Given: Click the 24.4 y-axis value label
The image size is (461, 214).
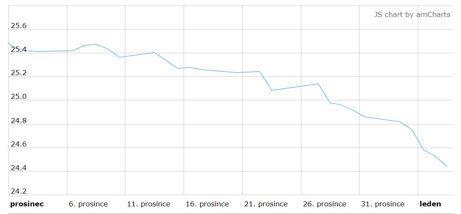Looking at the screenshot, I should point(19,168).
